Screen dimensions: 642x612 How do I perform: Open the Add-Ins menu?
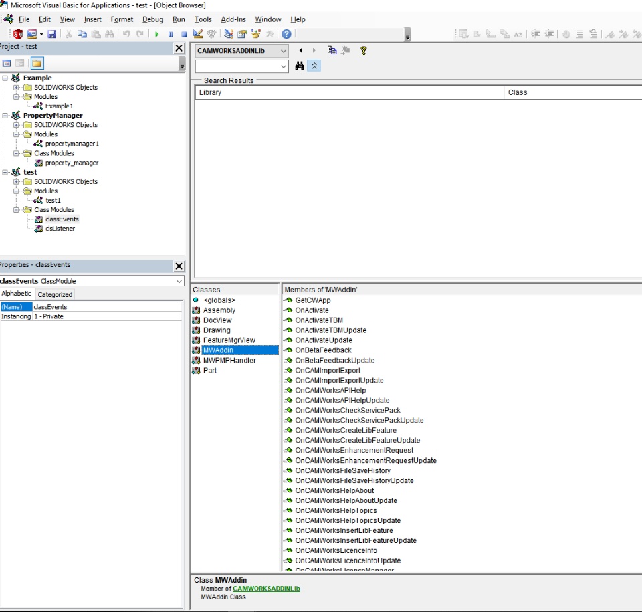(233, 19)
